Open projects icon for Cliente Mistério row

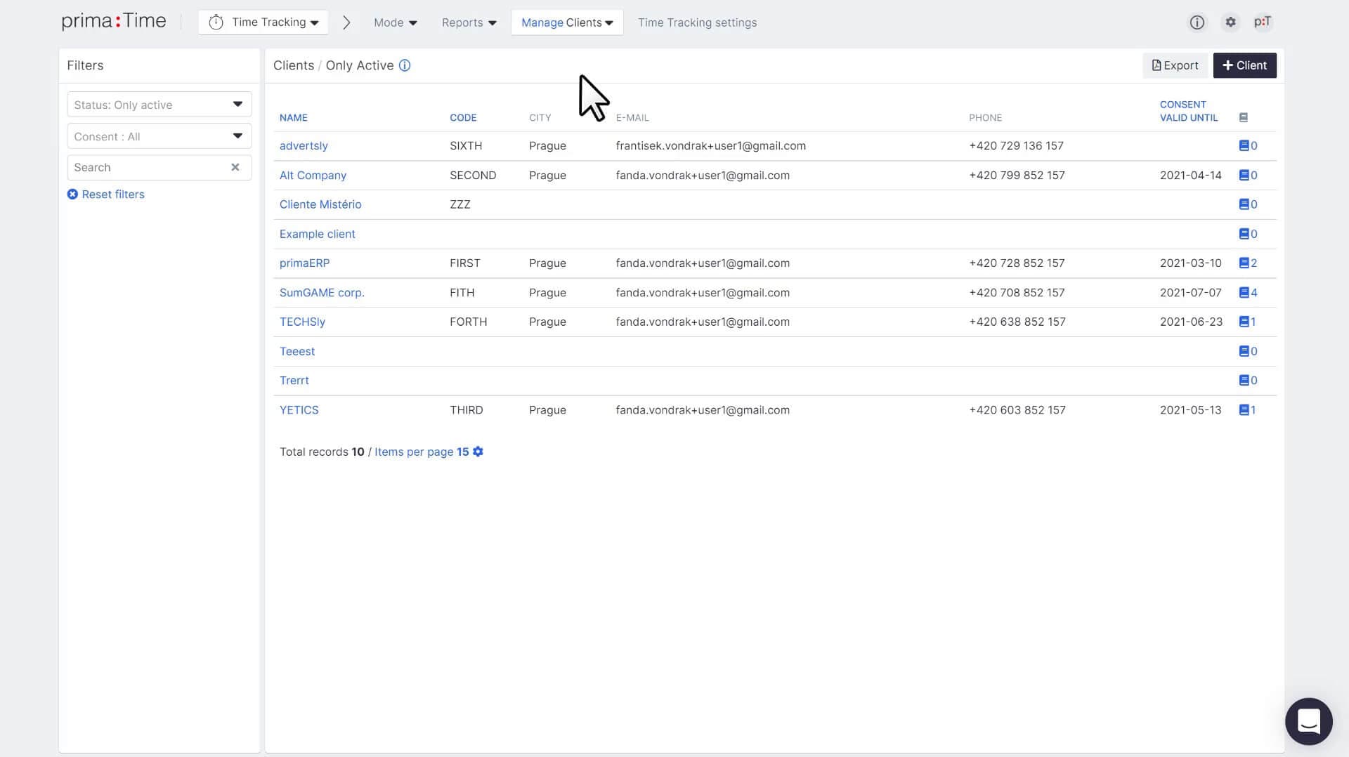point(1248,204)
